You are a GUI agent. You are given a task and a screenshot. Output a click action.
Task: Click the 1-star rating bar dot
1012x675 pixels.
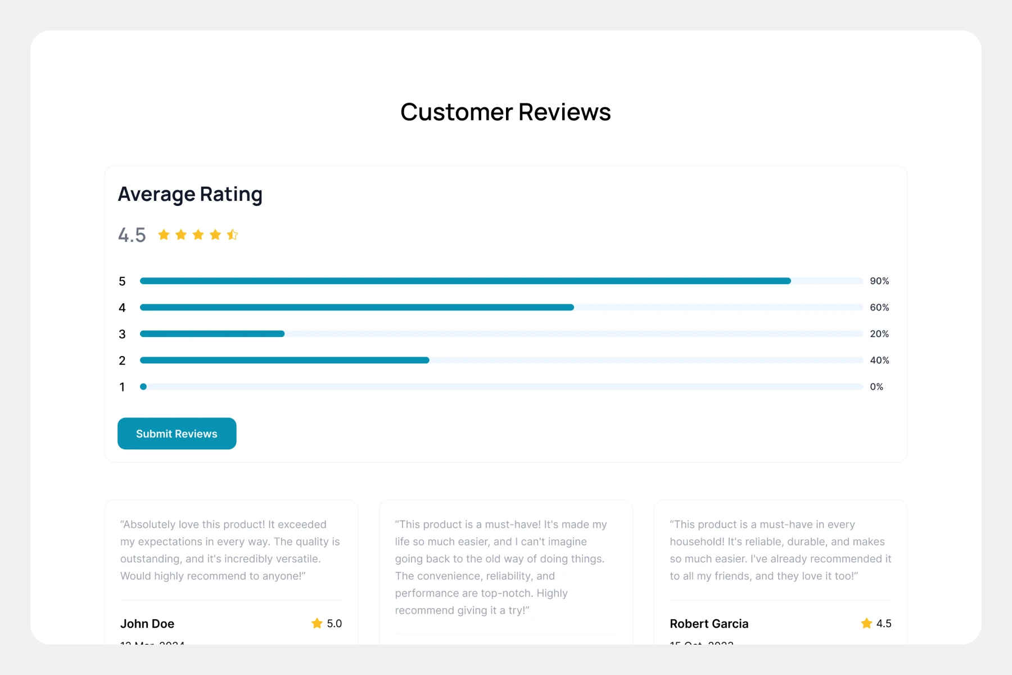tap(143, 386)
